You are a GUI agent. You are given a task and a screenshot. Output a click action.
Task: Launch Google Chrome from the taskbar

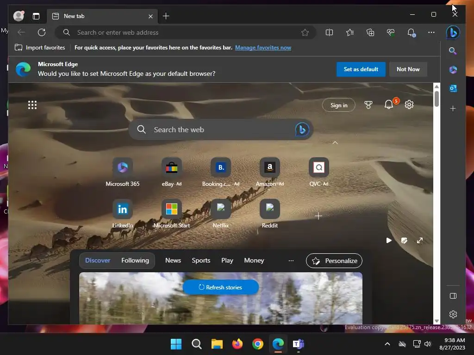257,344
